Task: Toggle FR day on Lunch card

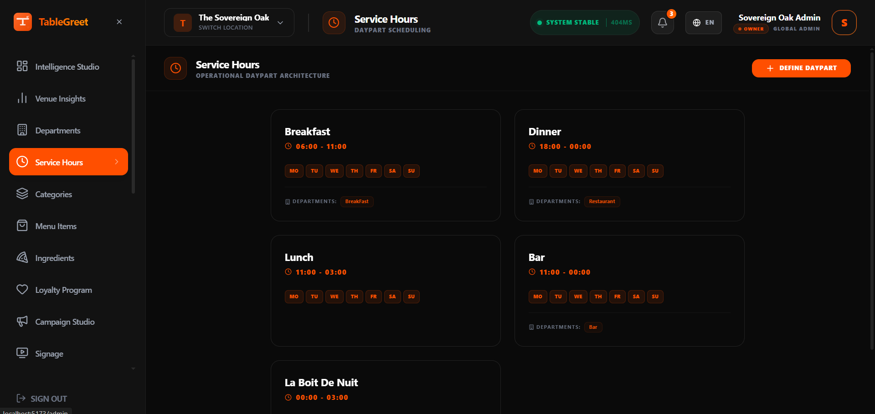Action: [374, 296]
